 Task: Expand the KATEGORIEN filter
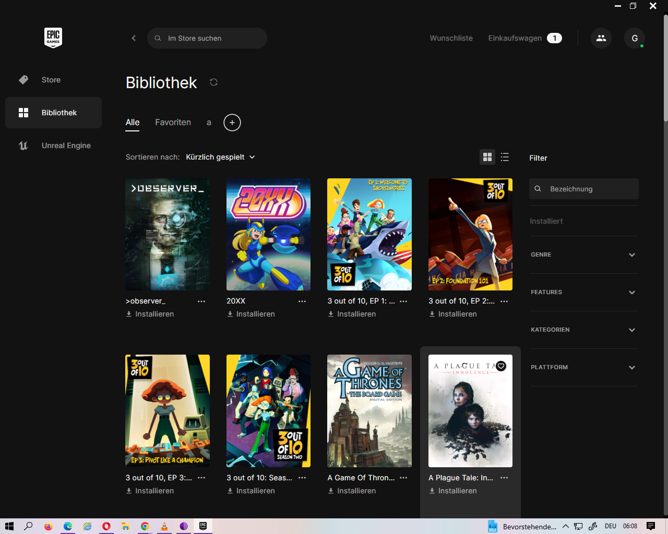point(584,330)
